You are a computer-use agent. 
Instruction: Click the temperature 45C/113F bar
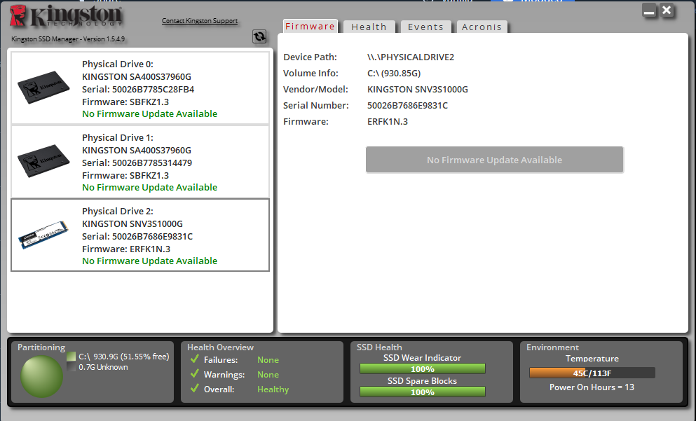592,373
